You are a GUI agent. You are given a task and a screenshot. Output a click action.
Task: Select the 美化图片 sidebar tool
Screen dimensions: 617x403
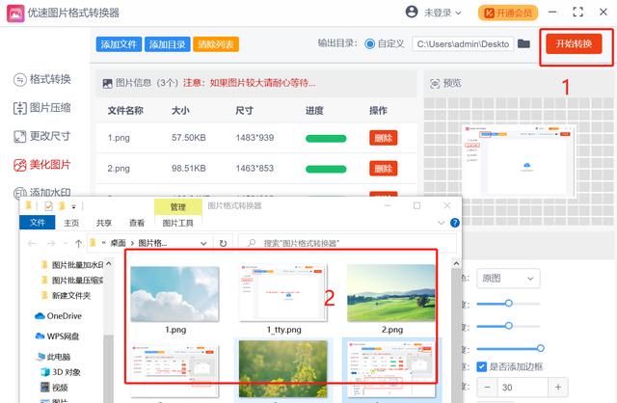[45, 166]
